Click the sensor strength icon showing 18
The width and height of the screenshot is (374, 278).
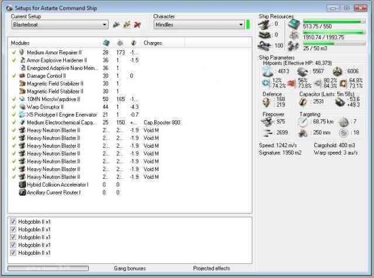344,133
